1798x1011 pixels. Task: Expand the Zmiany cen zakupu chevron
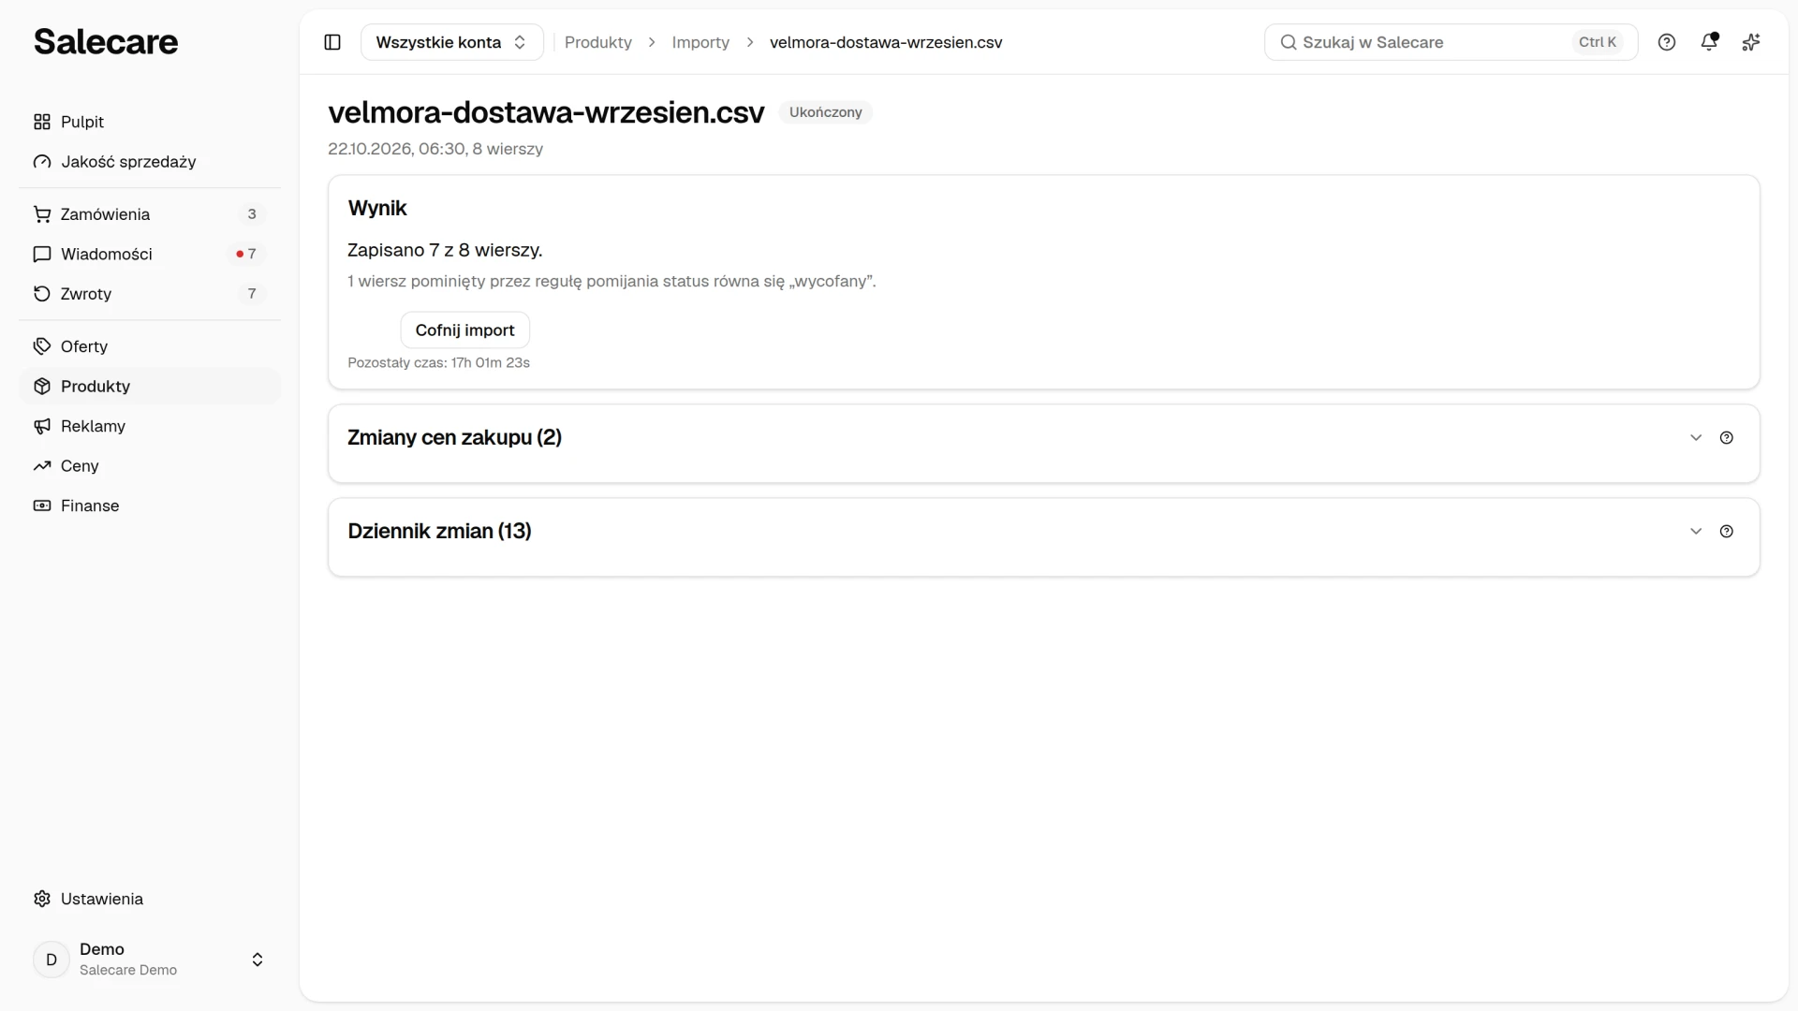(1696, 438)
